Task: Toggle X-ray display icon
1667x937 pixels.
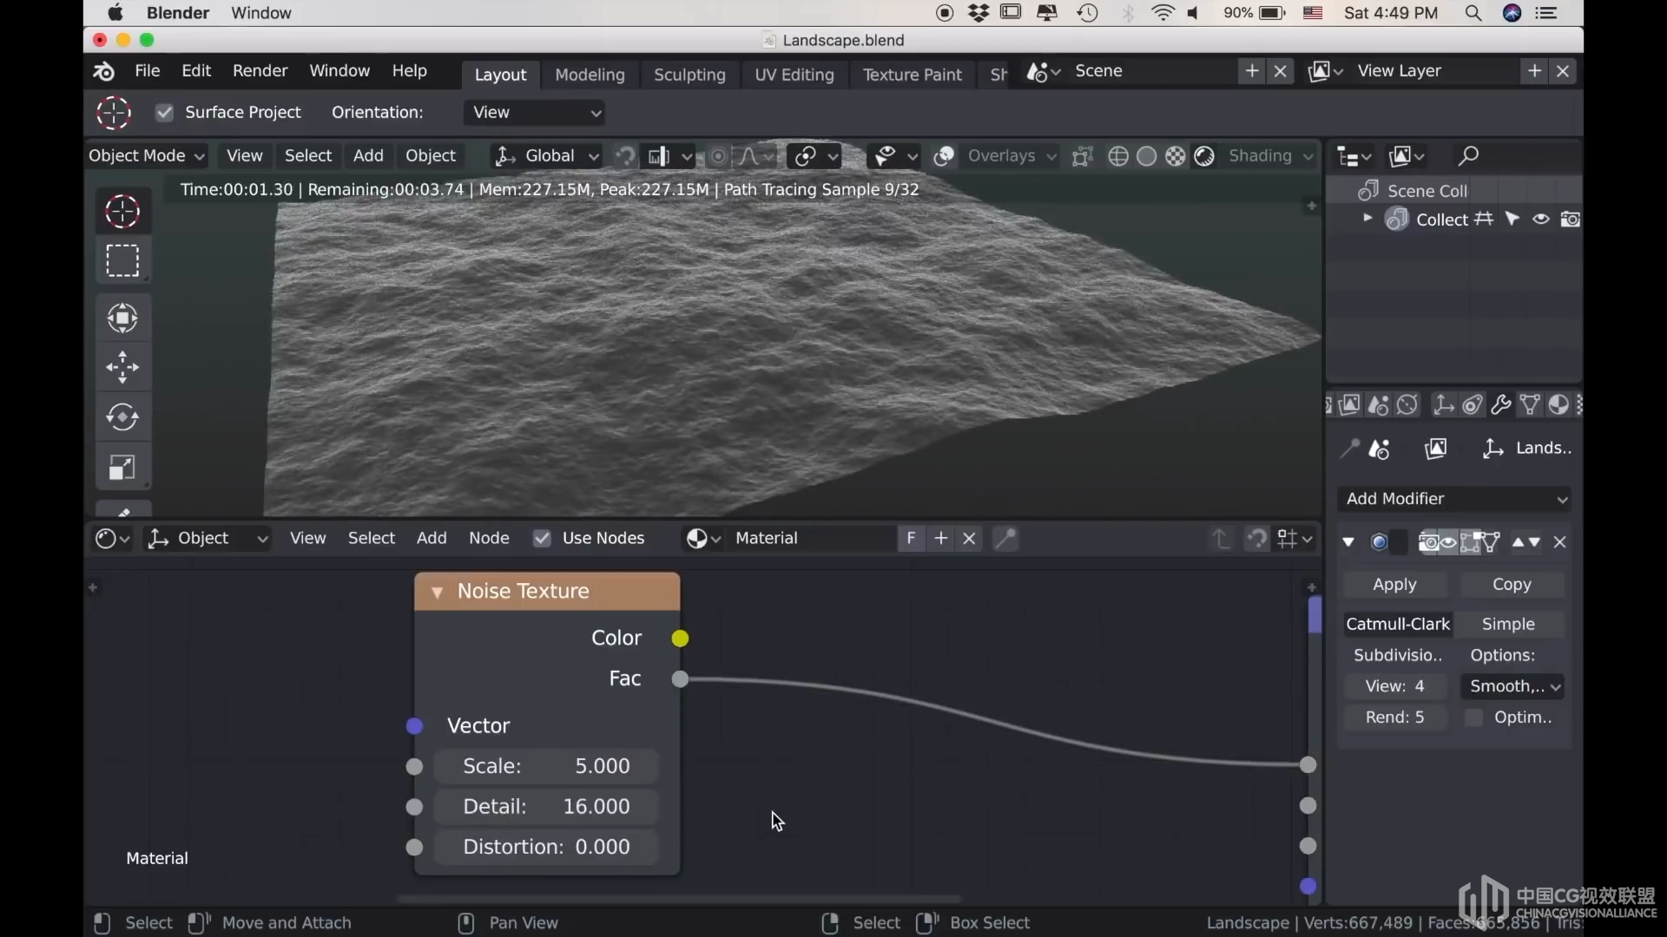Action: point(1082,156)
